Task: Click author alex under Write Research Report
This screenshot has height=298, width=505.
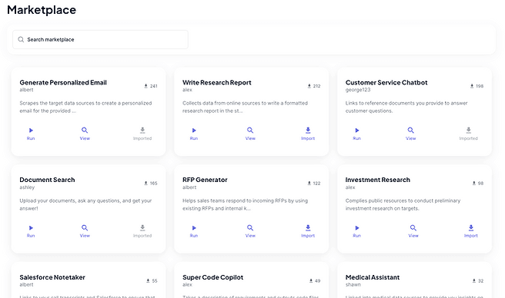Action: [187, 90]
